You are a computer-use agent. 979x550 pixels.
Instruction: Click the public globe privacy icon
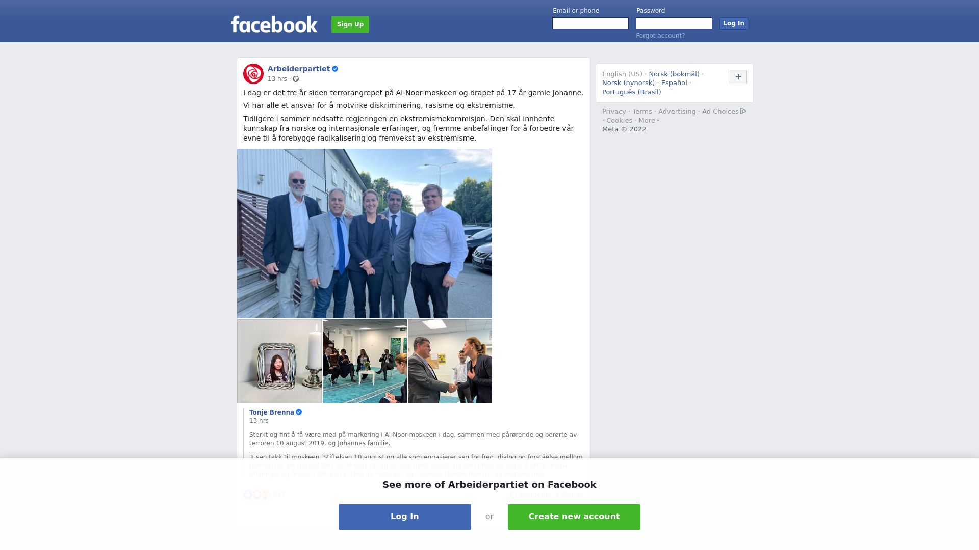(296, 79)
